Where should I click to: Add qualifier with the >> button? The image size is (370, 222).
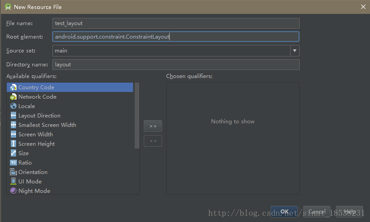[153, 126]
